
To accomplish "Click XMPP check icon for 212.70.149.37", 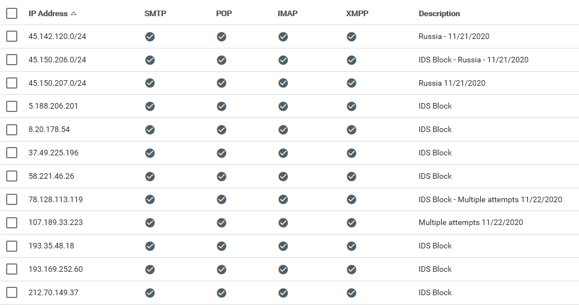I will [x=351, y=293].
